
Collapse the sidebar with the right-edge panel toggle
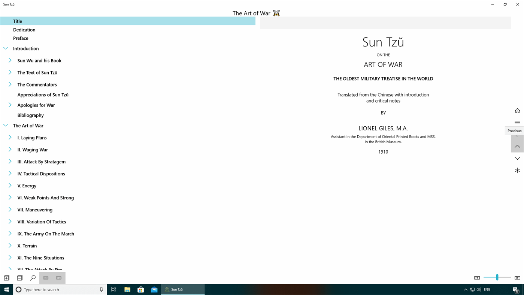tap(518, 277)
